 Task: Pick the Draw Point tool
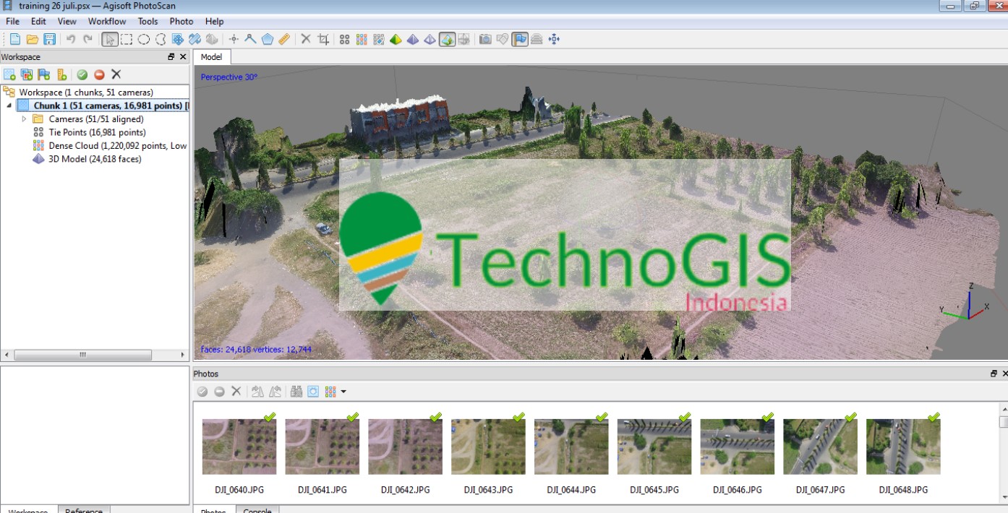point(234,39)
